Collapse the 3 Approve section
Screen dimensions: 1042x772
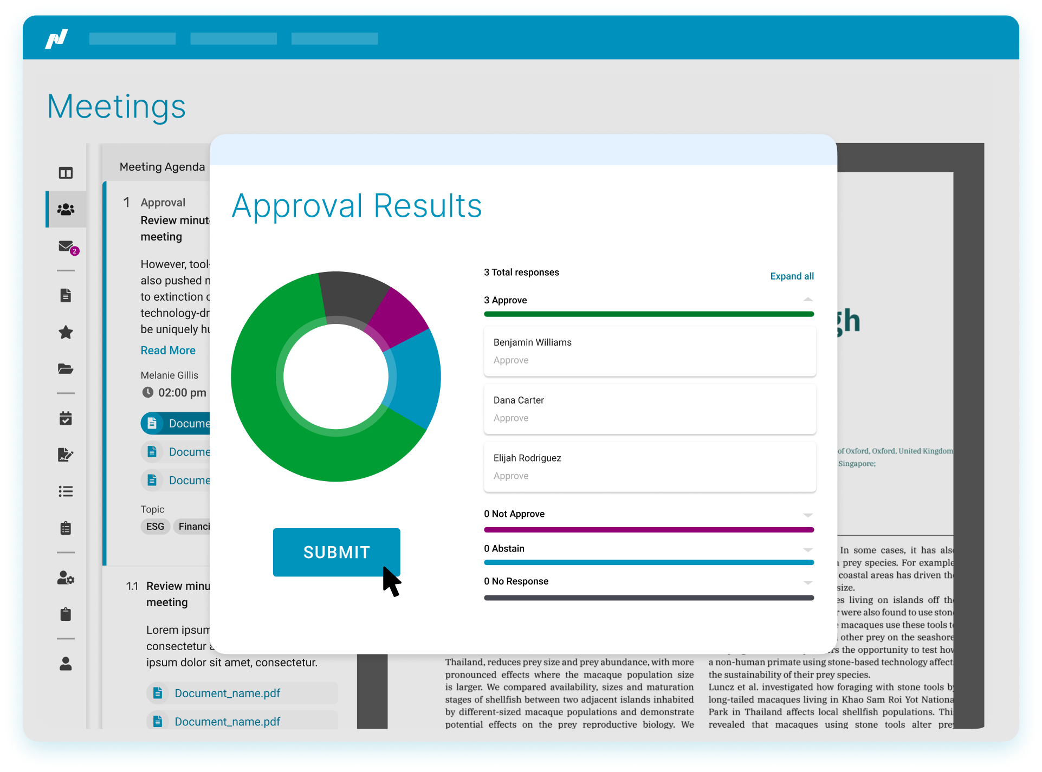(807, 300)
